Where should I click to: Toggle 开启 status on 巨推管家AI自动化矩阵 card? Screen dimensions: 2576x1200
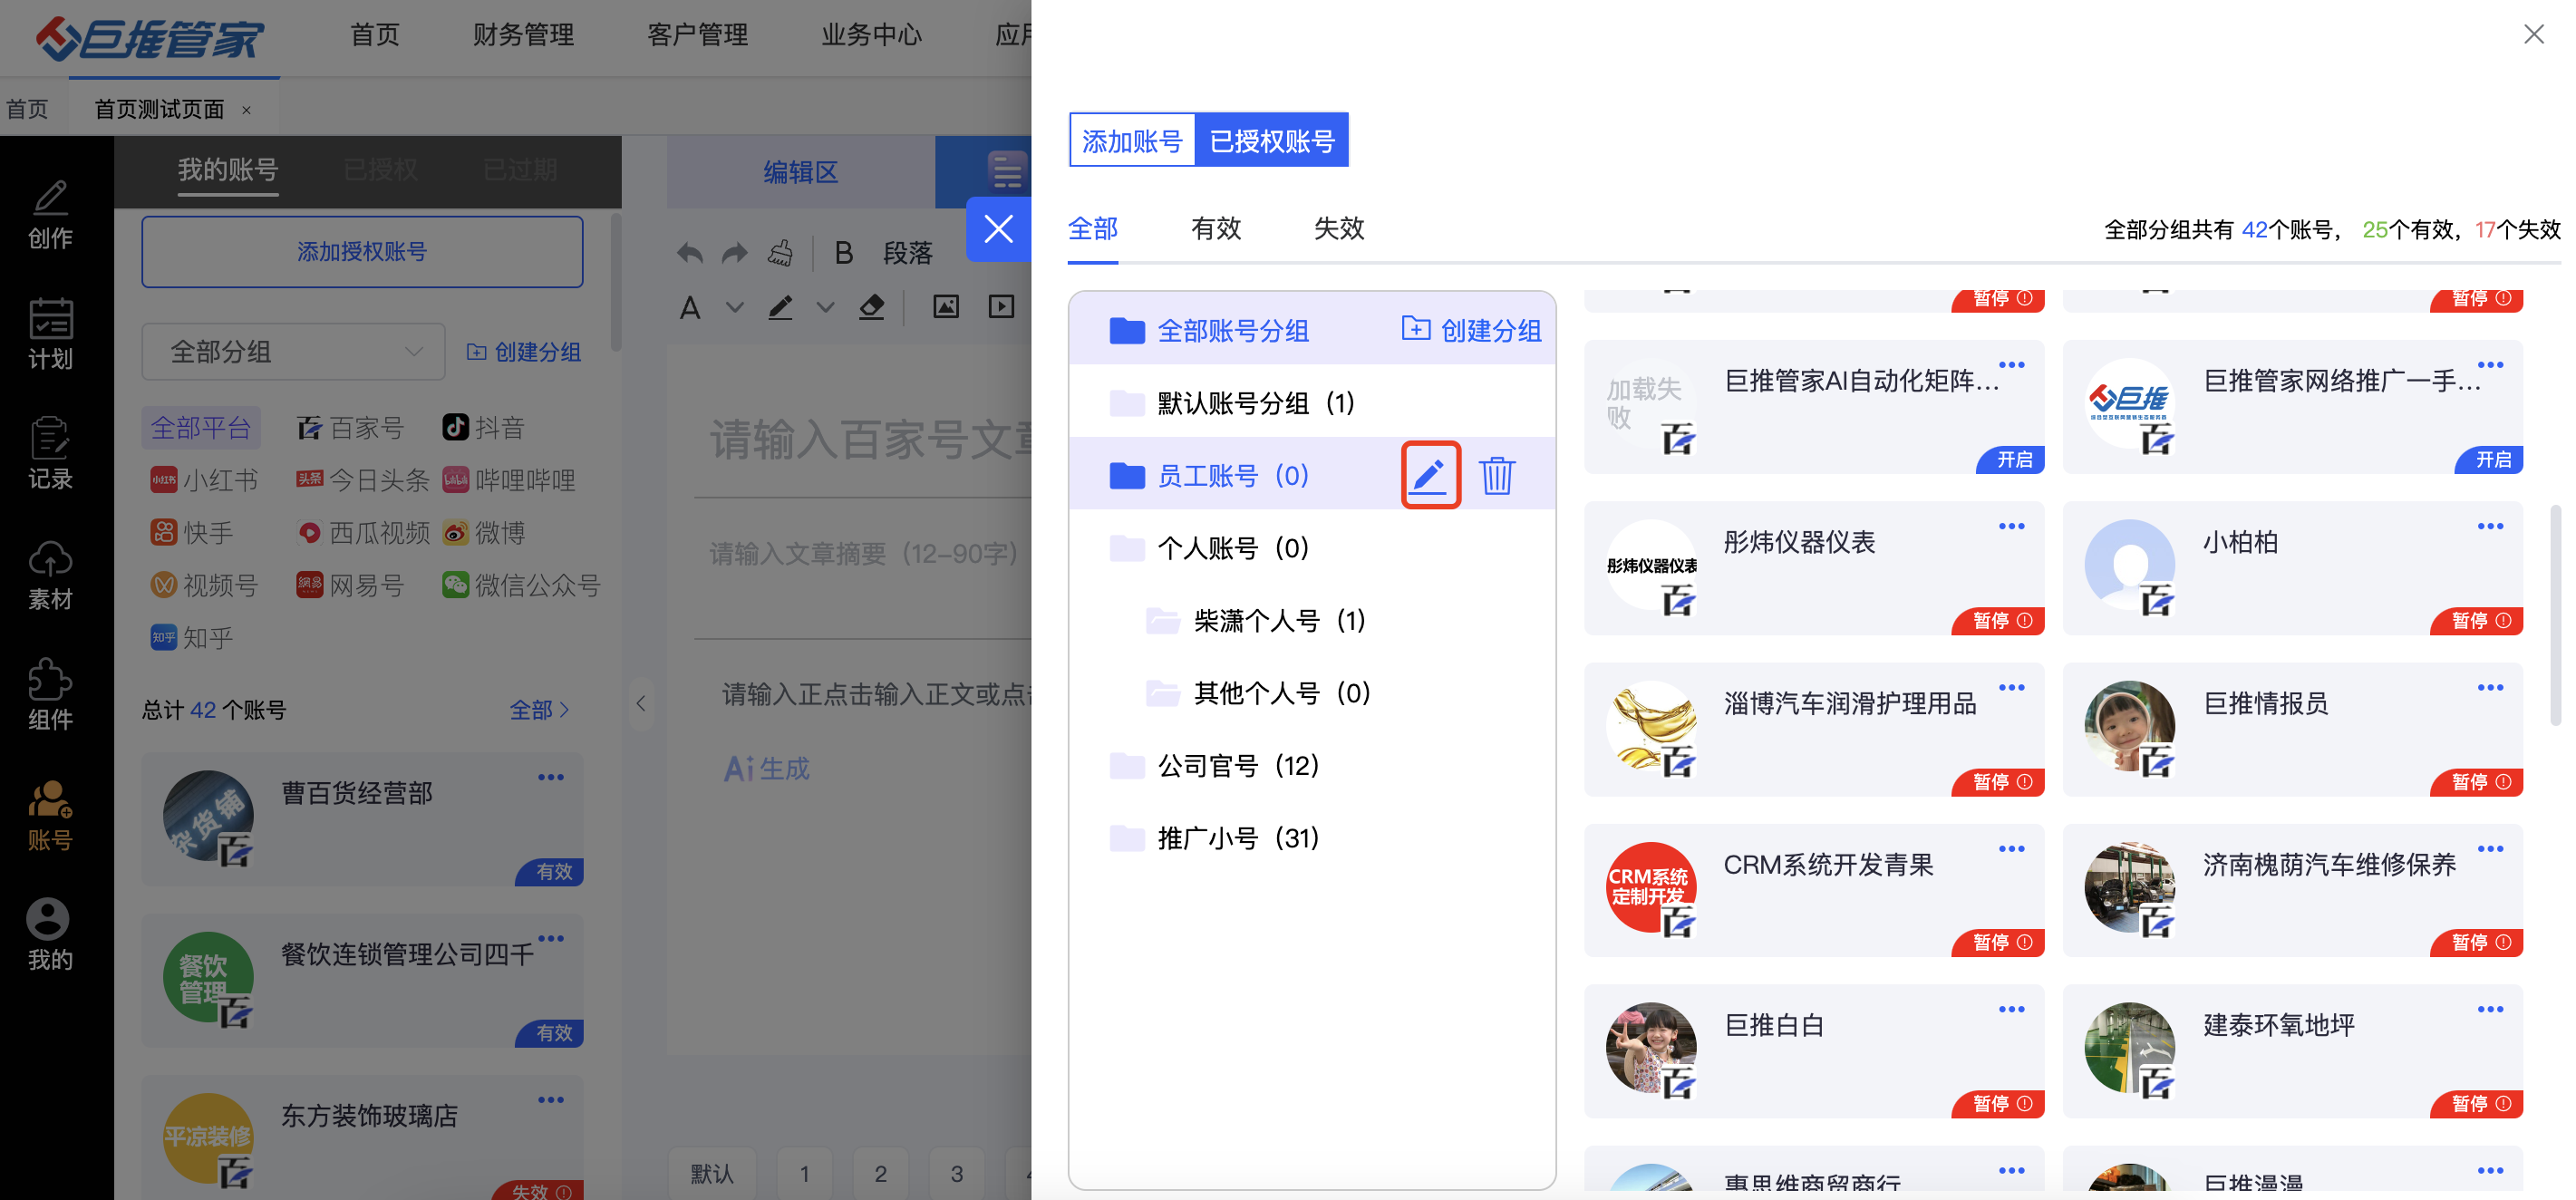point(2012,459)
